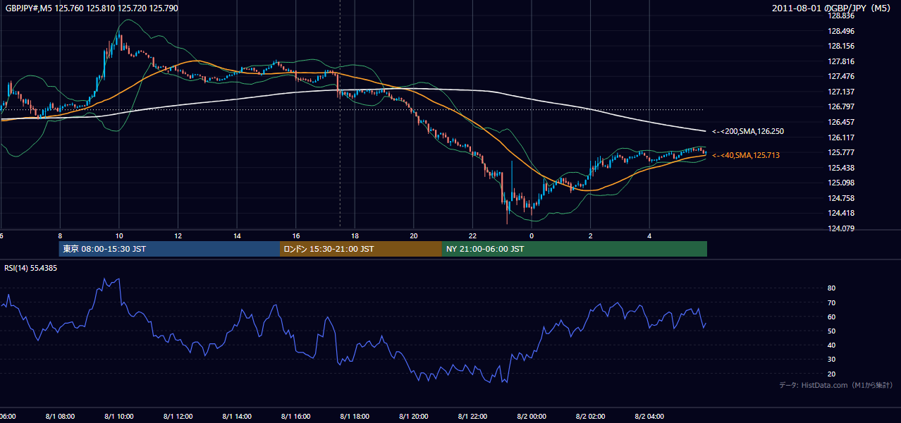Click hour label '22' under price chart
Viewport: 901px width, 423px height.
[x=472, y=236]
